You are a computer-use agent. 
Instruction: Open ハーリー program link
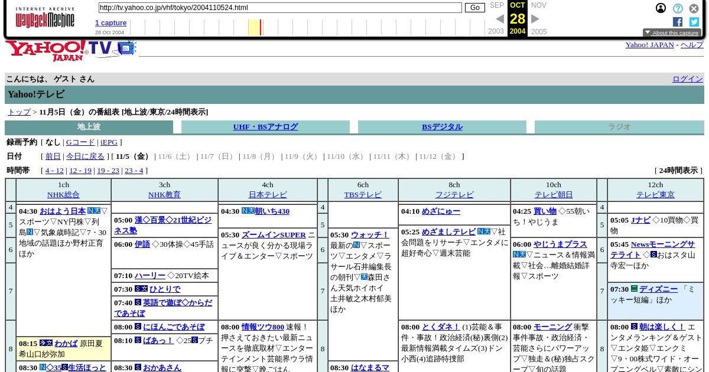[x=150, y=276]
